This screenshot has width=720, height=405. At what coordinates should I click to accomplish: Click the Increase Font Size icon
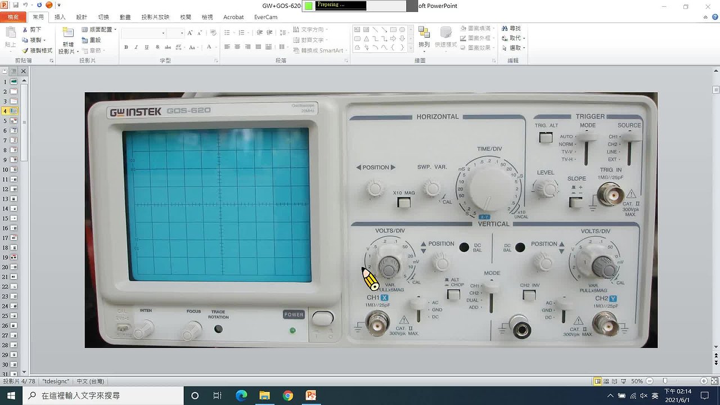click(x=191, y=33)
